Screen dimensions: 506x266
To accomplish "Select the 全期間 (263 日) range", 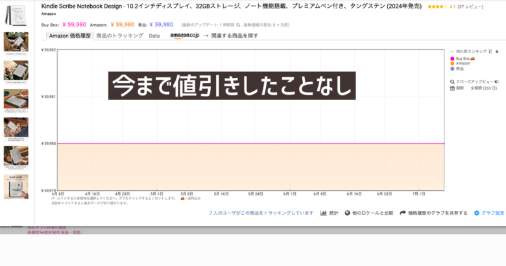I will click(483, 88).
